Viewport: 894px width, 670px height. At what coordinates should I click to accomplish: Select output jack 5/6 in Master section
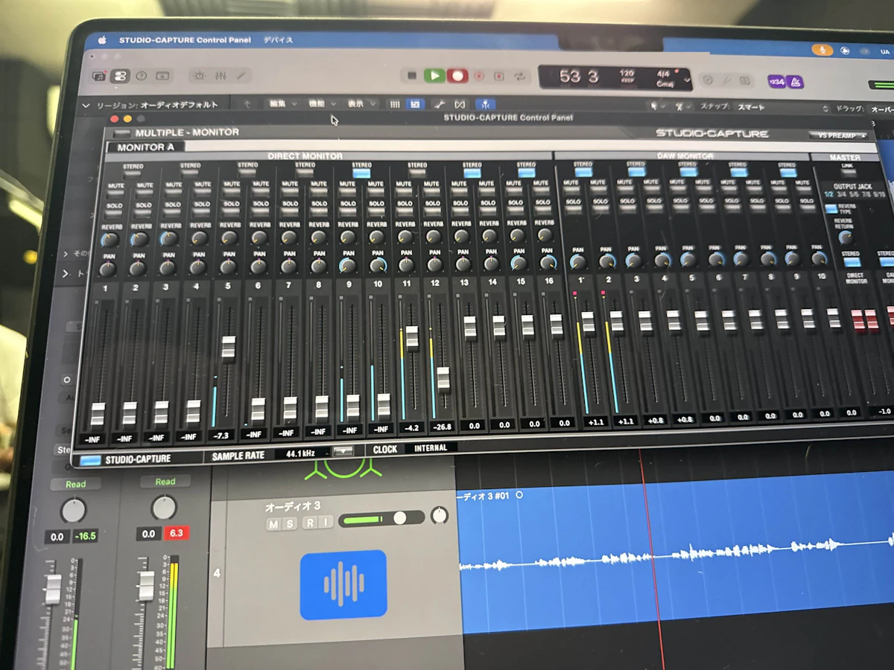(855, 194)
